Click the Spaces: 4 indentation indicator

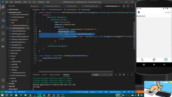pos(93,92)
